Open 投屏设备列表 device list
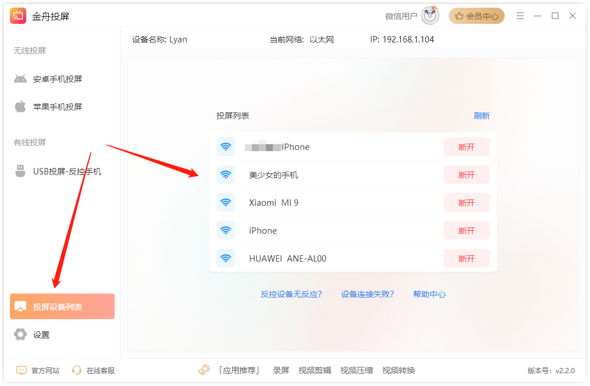This screenshot has height=386, width=590. [62, 306]
